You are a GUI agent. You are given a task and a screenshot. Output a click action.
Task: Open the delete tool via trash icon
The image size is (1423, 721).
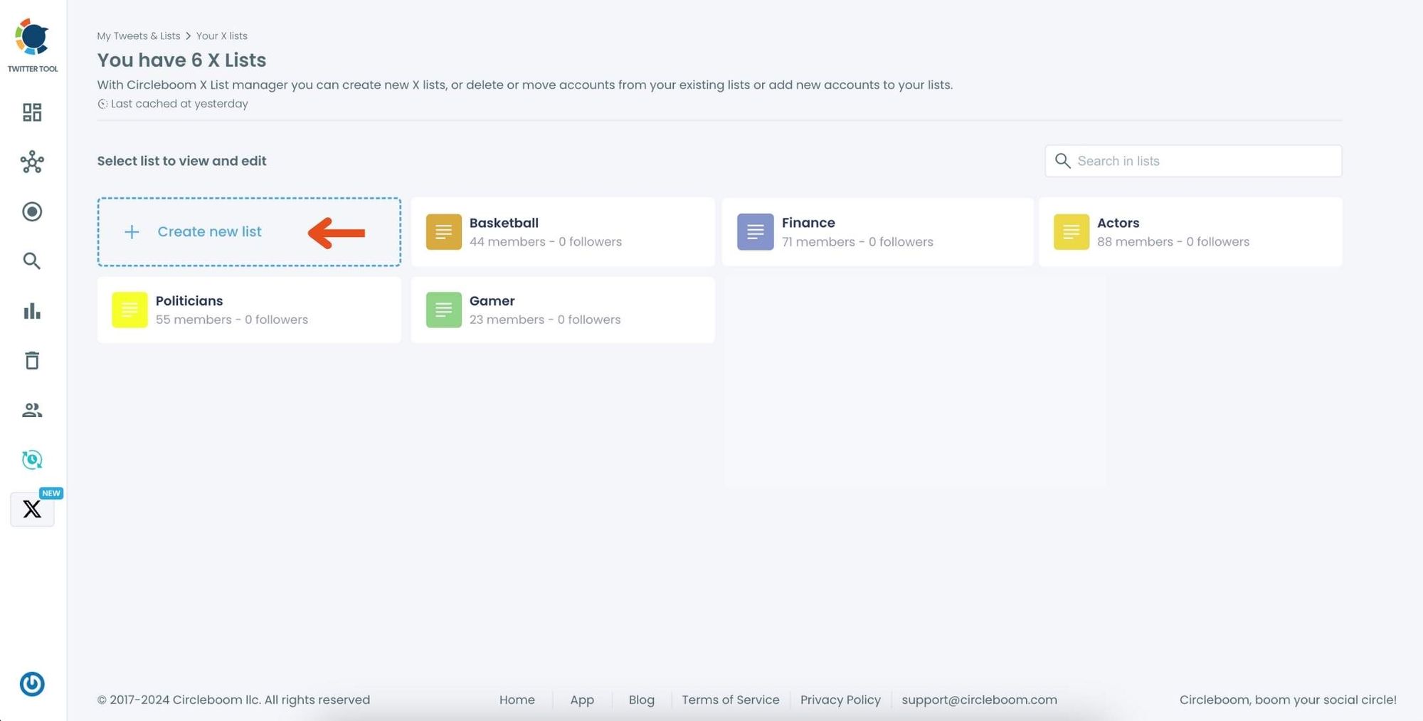coord(32,361)
